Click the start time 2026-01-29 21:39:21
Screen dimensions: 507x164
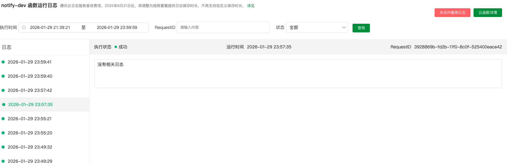point(50,27)
